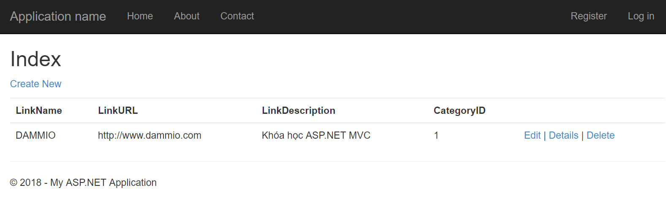Click the CategoryID value 1 cell

pyautogui.click(x=436, y=135)
